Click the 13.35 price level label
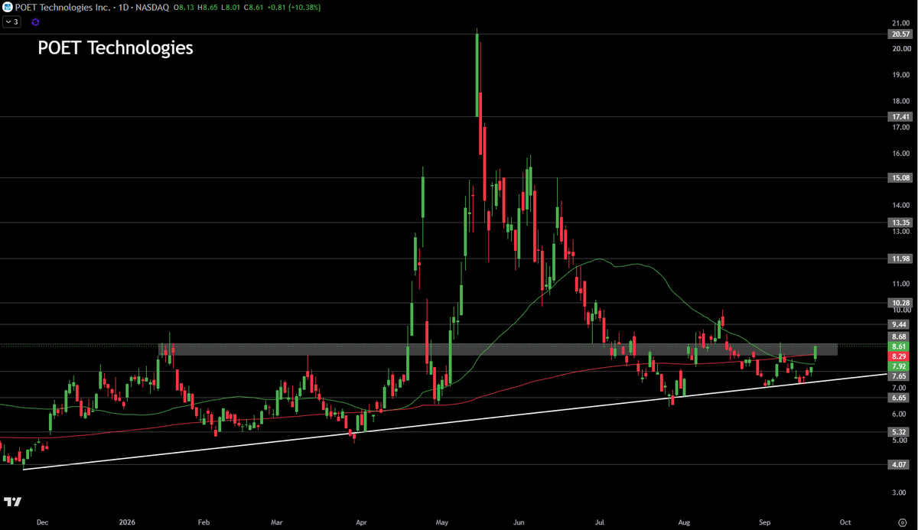The width and height of the screenshot is (918, 530). click(900, 223)
